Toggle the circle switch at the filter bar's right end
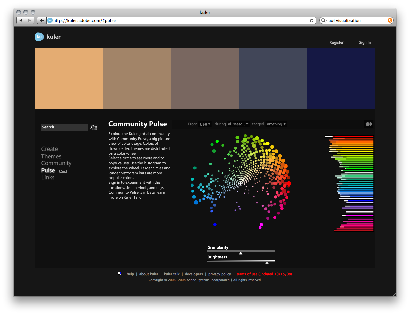Viewport: 410px width, 315px height. tap(369, 124)
